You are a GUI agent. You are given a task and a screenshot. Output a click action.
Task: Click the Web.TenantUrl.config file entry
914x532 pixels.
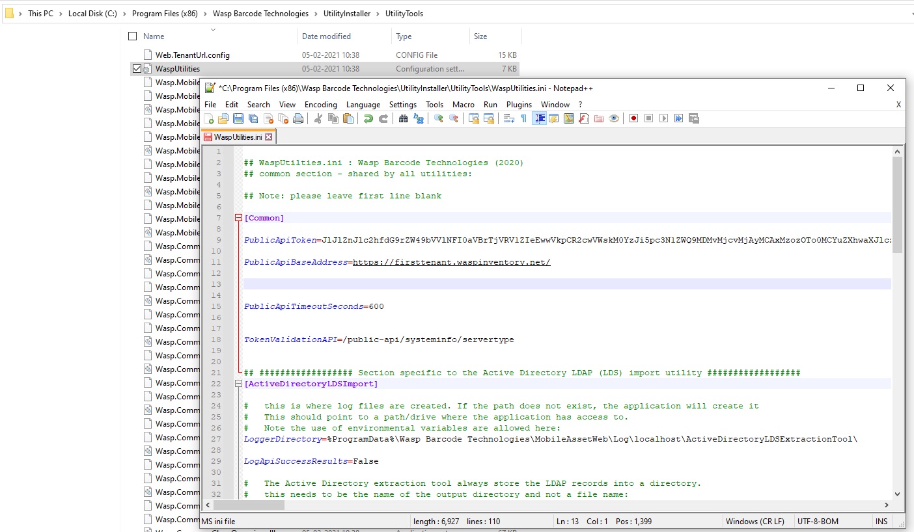pos(192,55)
